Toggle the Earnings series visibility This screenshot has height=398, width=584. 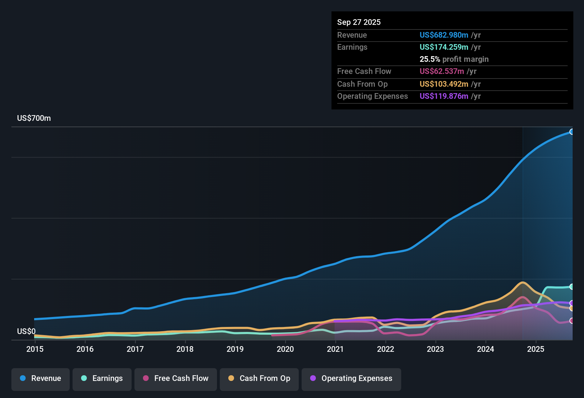102,378
